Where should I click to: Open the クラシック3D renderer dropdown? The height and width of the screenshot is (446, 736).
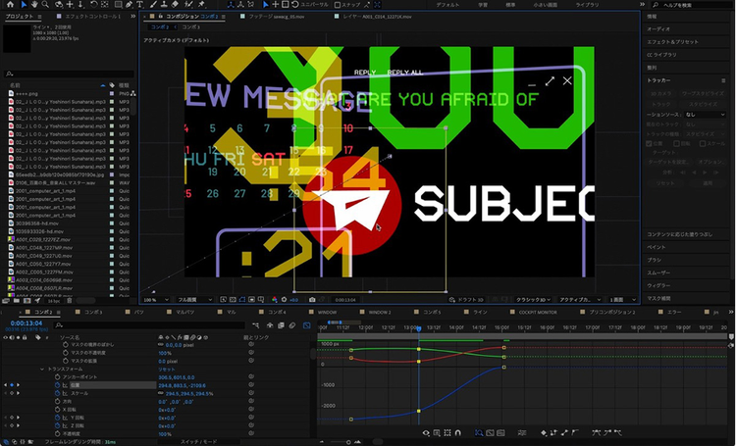[x=534, y=300]
